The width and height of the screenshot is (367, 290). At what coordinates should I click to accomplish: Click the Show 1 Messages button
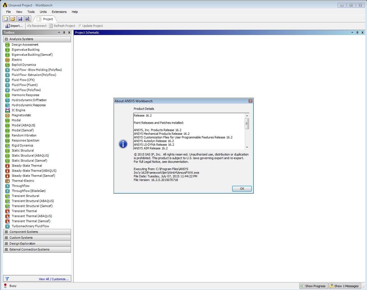pos(345,286)
